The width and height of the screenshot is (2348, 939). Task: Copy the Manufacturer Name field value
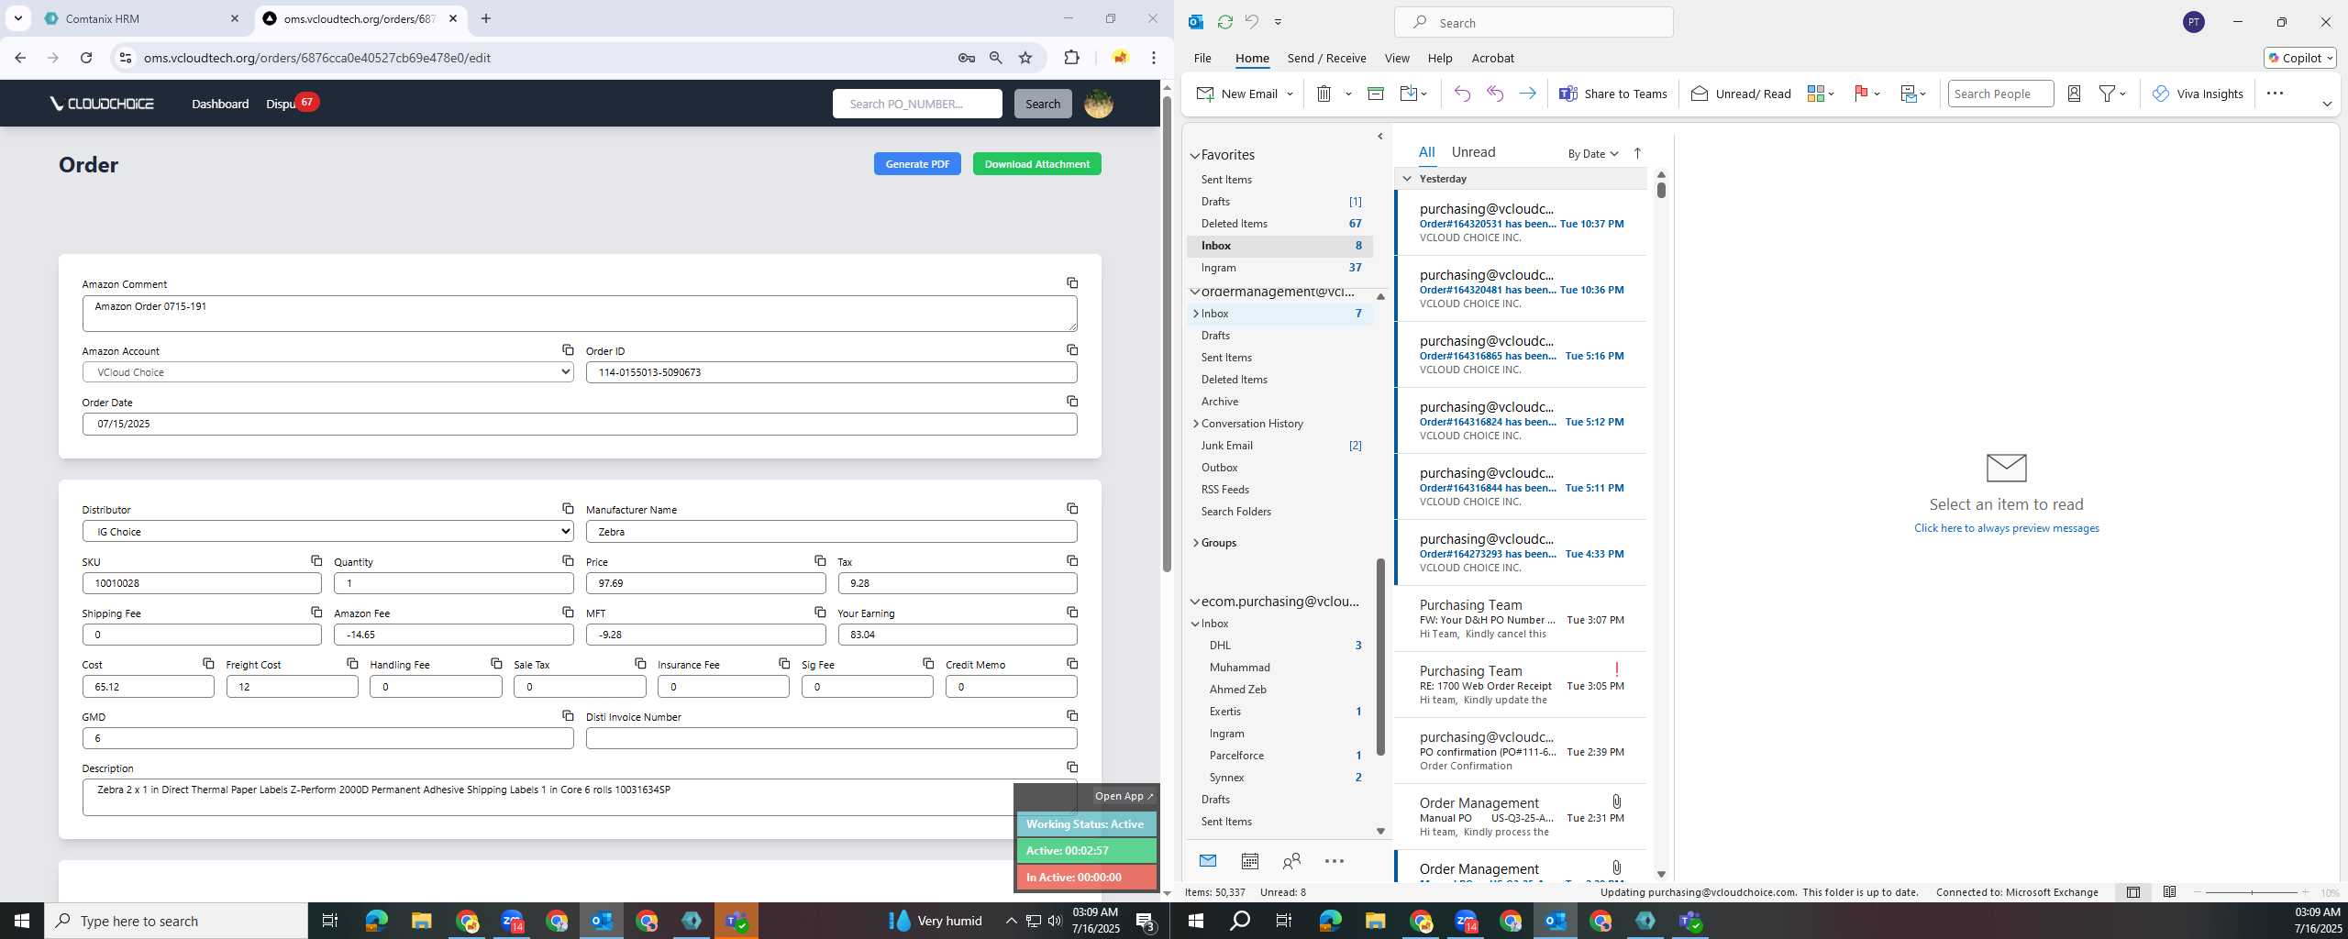1071,508
